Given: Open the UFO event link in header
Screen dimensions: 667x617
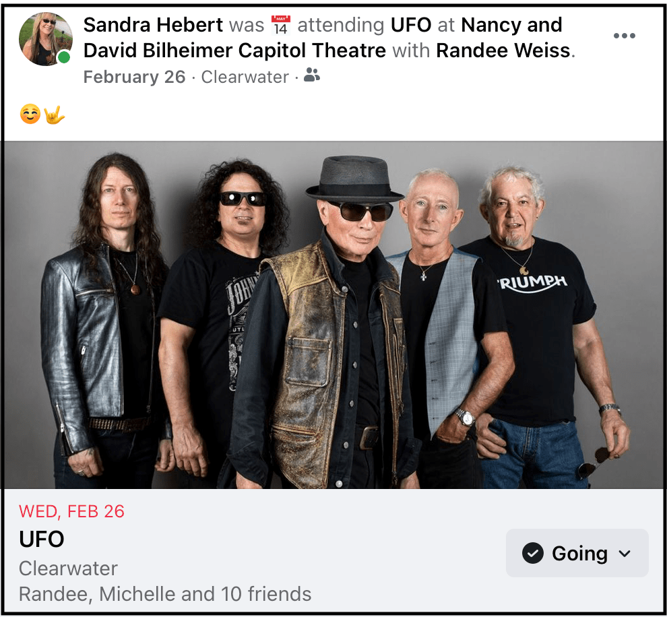Looking at the screenshot, I should pyautogui.click(x=411, y=25).
